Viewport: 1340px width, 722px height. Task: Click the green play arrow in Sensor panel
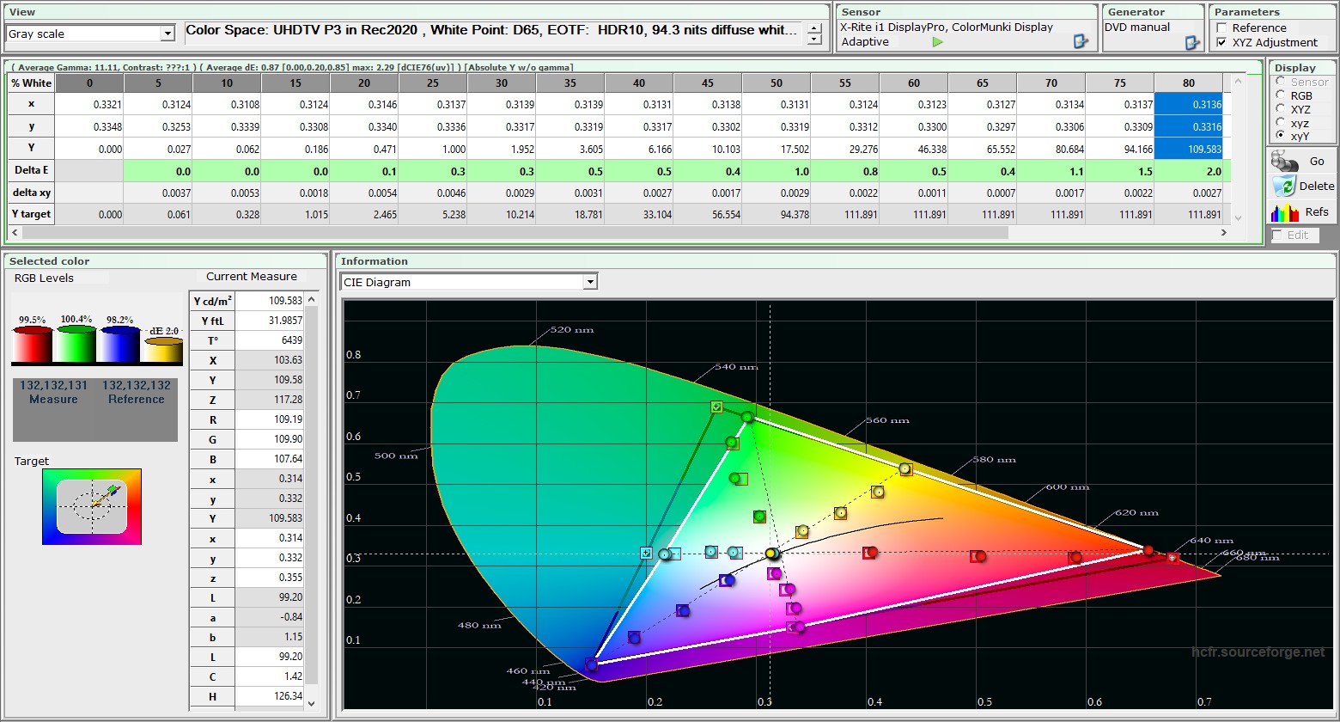pos(937,42)
